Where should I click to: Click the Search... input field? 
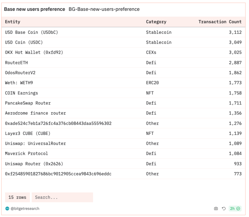tap(62, 197)
